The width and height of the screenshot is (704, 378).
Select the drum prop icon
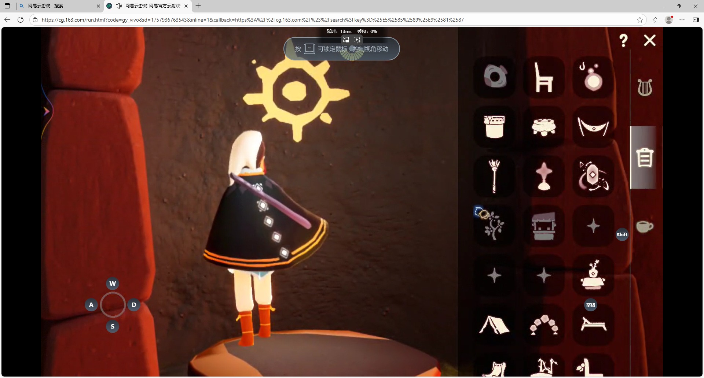(x=495, y=127)
